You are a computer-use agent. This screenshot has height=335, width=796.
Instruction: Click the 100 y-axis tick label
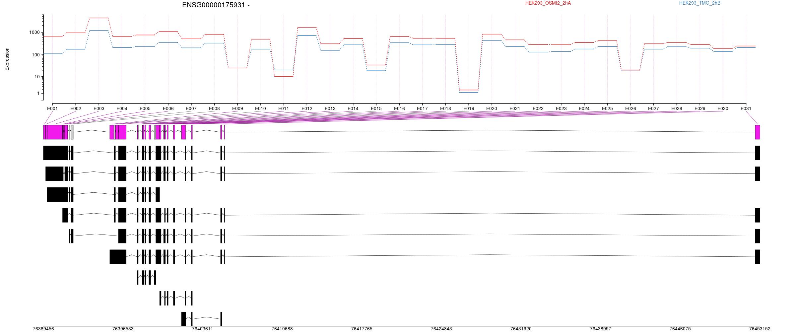[x=36, y=55]
